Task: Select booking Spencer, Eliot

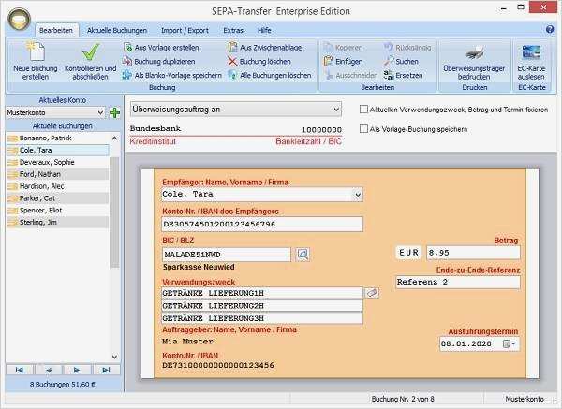Action: 58,211
